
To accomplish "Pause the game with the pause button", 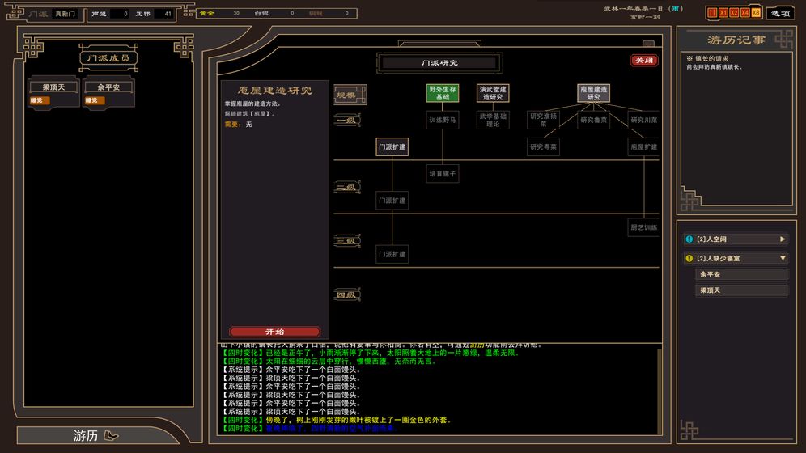I will pos(712,13).
